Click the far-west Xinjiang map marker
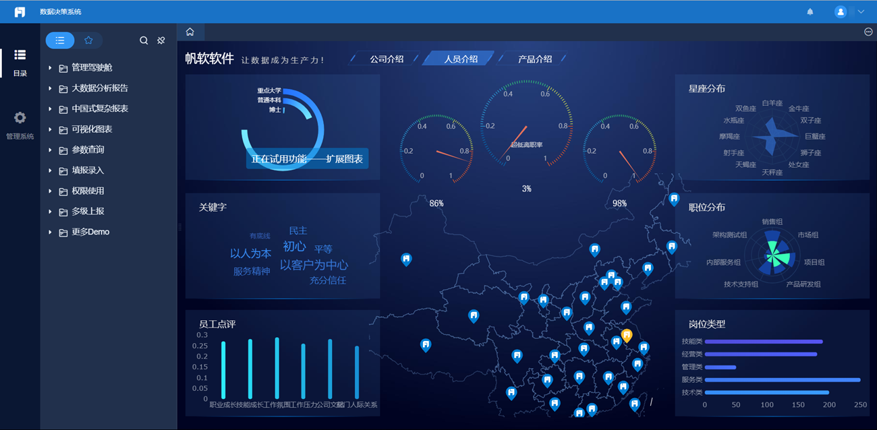 point(406,259)
